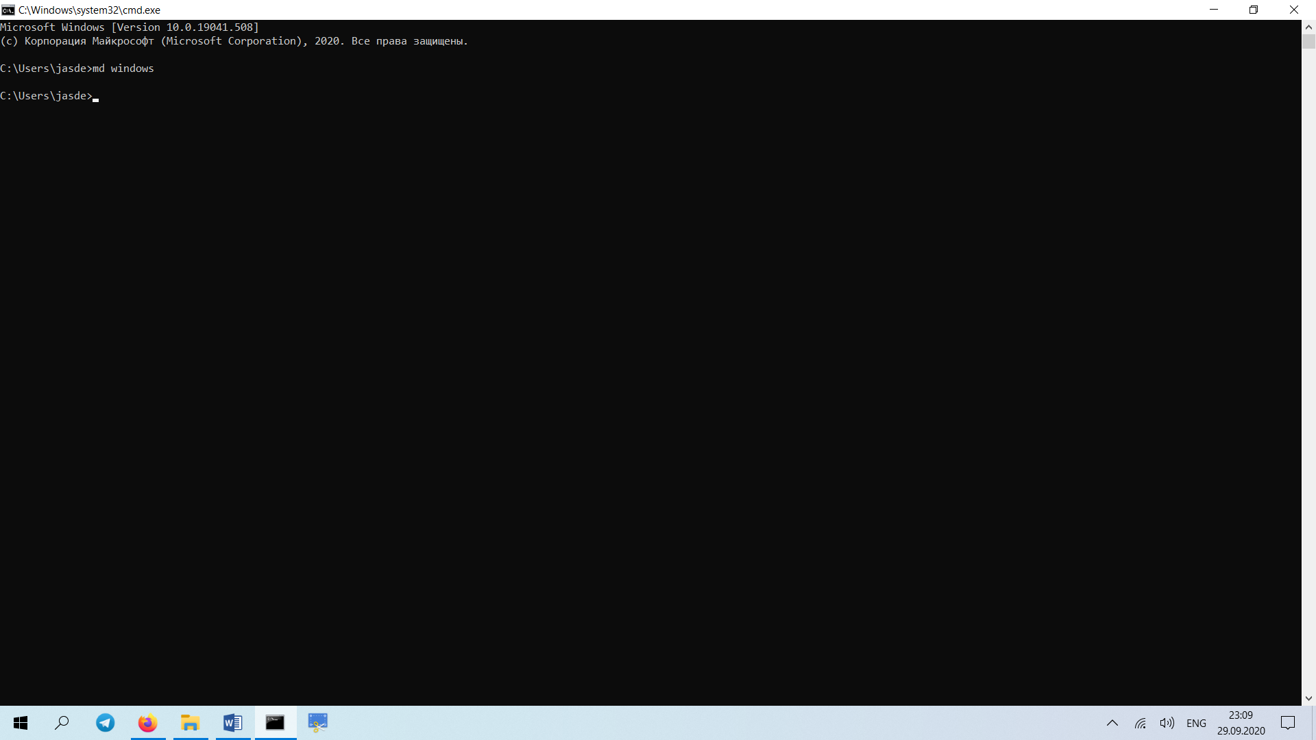Click the active prompt line C:\Users\jasde>
1316x740 pixels.
(46, 96)
